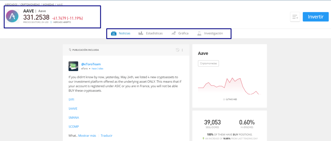The width and height of the screenshot is (331, 141).
Task: Click the bar chart icon beside Estadísticas
Action: [x=141, y=33]
